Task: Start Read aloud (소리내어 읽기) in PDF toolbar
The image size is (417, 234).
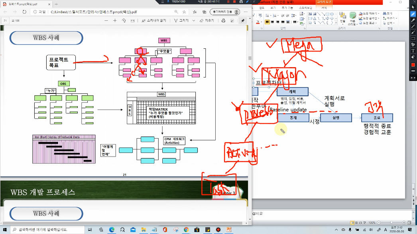Action: [x=154, y=20]
